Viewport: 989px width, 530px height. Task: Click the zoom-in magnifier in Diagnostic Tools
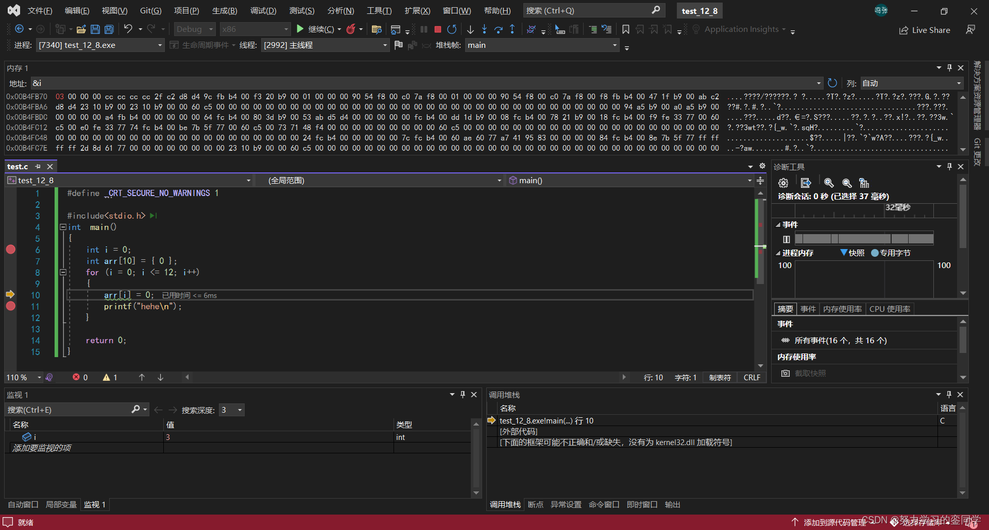(828, 183)
